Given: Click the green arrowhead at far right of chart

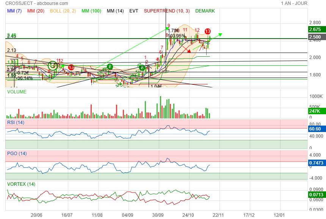Looking at the screenshot, I should point(220,35).
